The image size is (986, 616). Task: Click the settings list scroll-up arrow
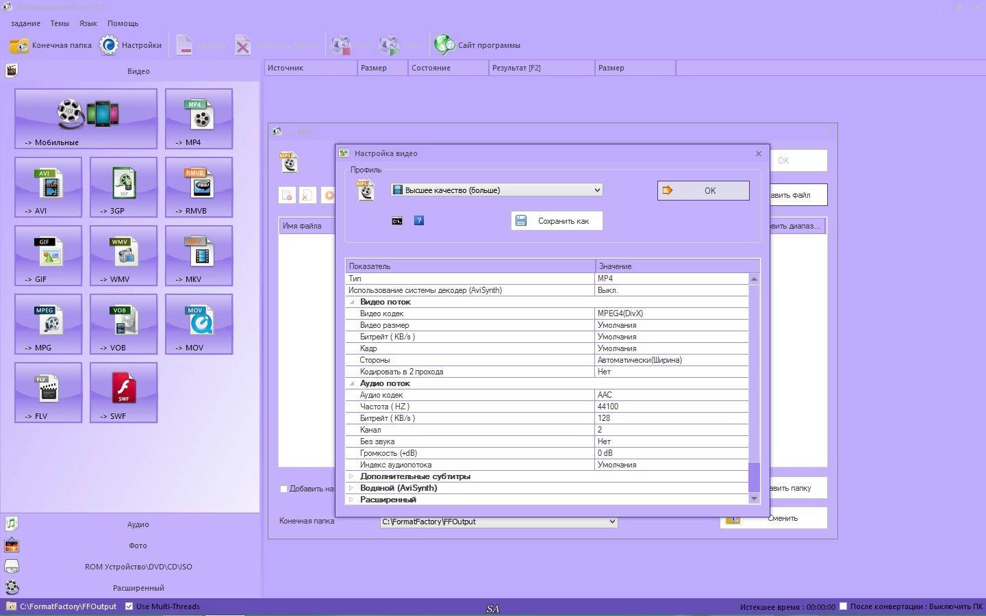click(x=755, y=279)
